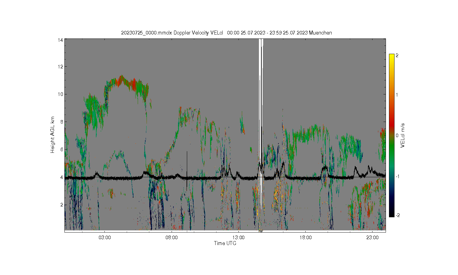This screenshot has height=275, width=458.
Task: Click the 08:00 time tick label
Action: [172, 237]
